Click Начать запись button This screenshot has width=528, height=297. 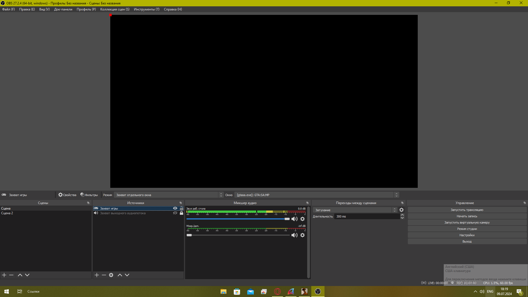point(467,216)
